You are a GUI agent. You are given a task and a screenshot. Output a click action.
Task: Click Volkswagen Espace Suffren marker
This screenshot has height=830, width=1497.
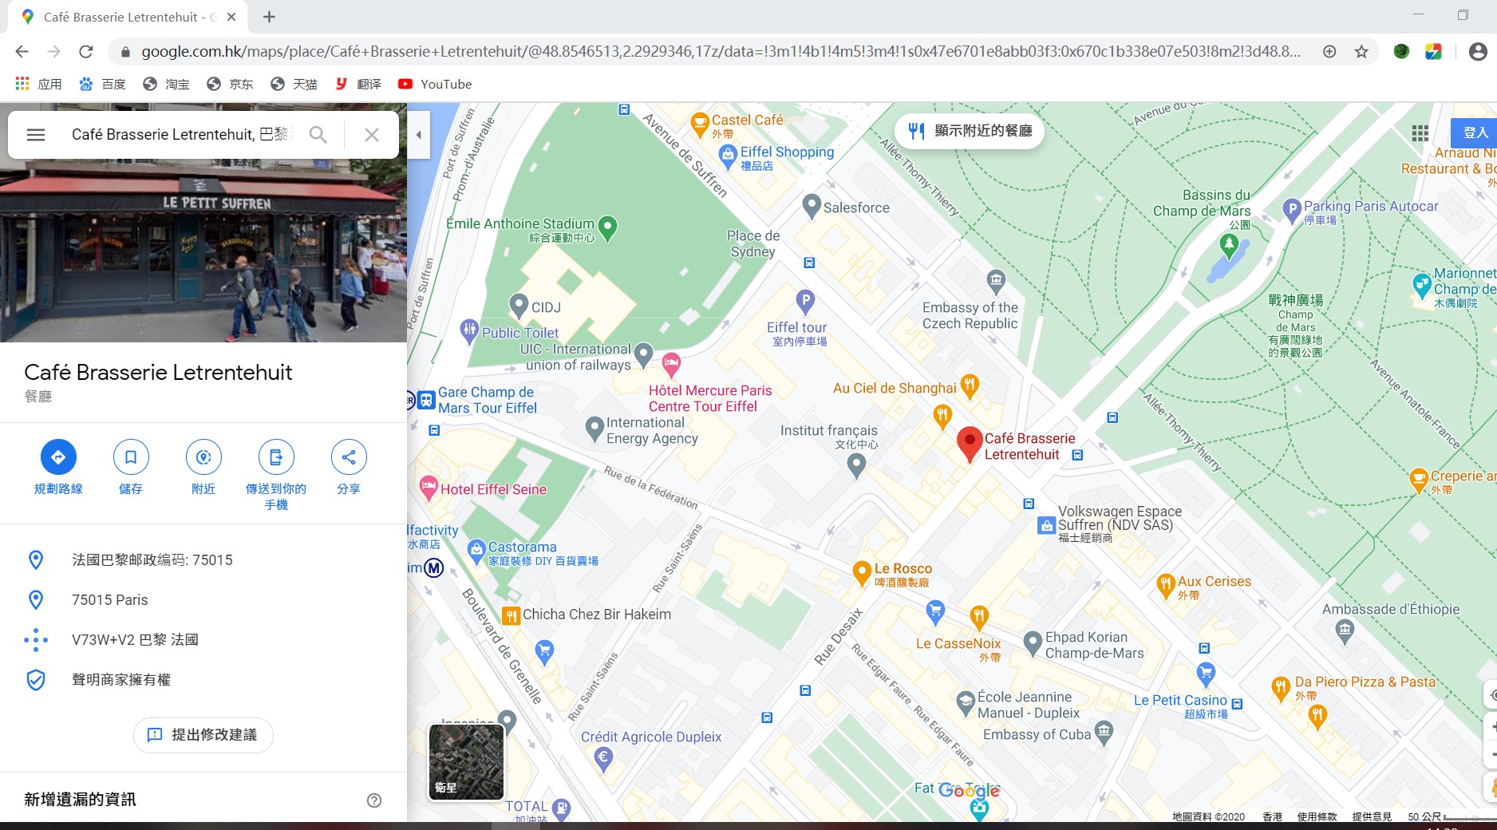pos(1046,526)
